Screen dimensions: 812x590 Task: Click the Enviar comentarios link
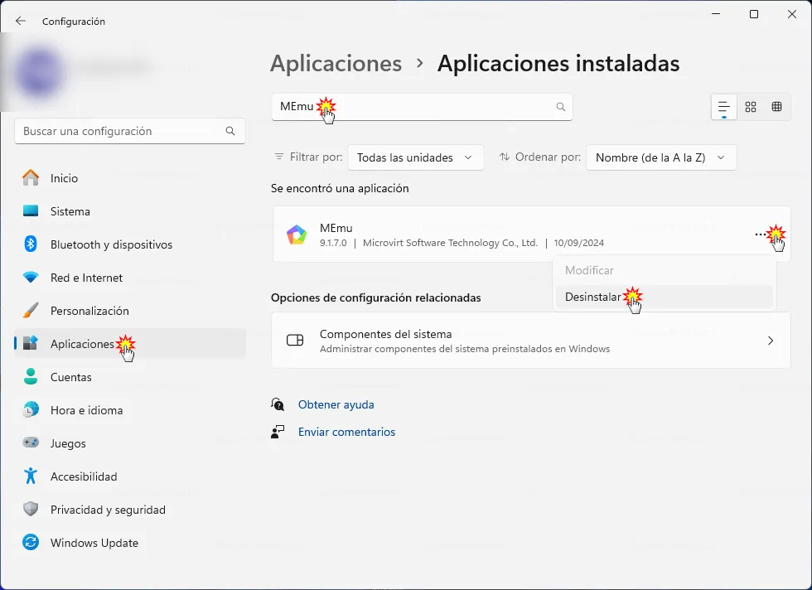click(x=346, y=432)
